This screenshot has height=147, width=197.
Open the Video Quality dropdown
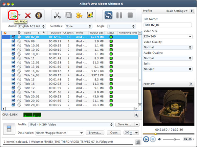[168, 47]
